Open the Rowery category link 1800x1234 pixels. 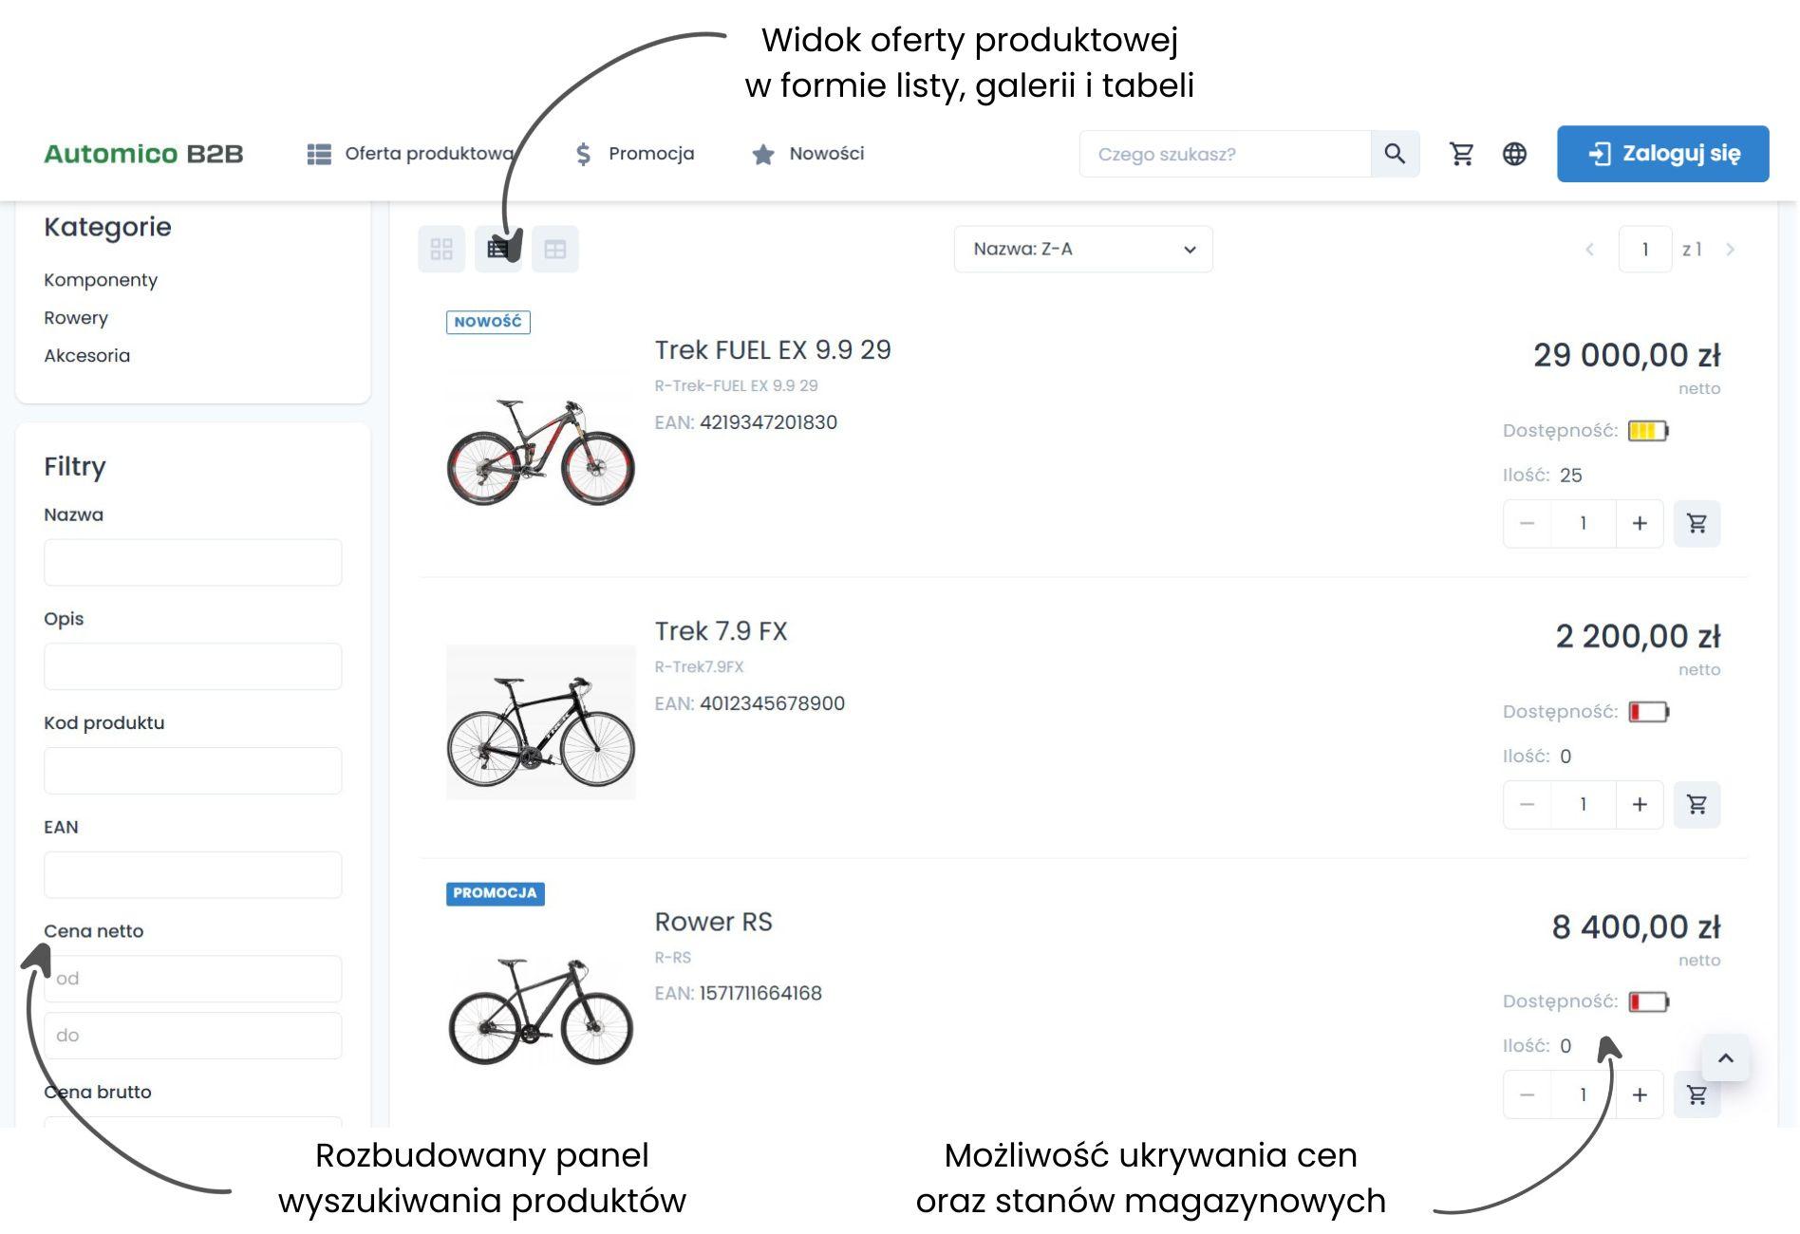[x=76, y=318]
